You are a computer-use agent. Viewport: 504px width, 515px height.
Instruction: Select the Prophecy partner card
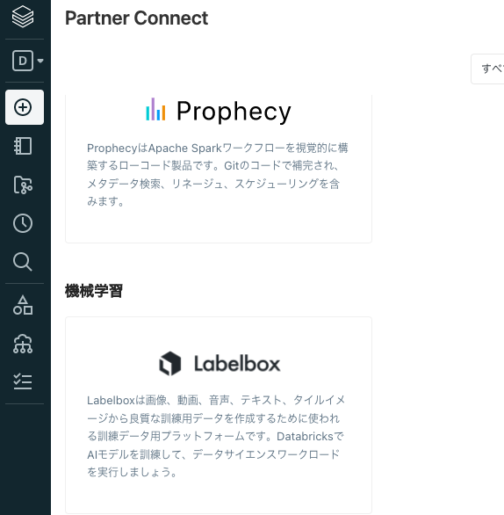(219, 169)
